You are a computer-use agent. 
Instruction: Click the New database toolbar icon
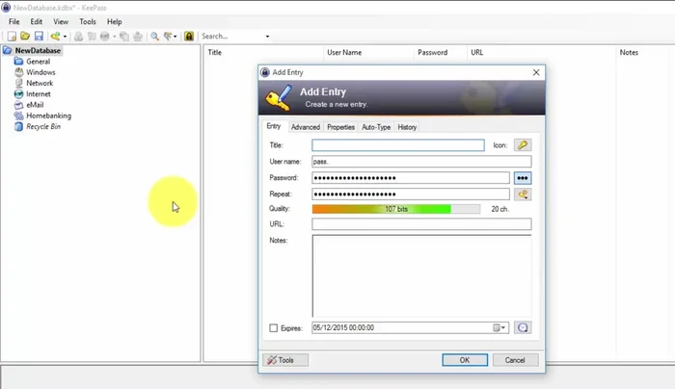pos(11,37)
